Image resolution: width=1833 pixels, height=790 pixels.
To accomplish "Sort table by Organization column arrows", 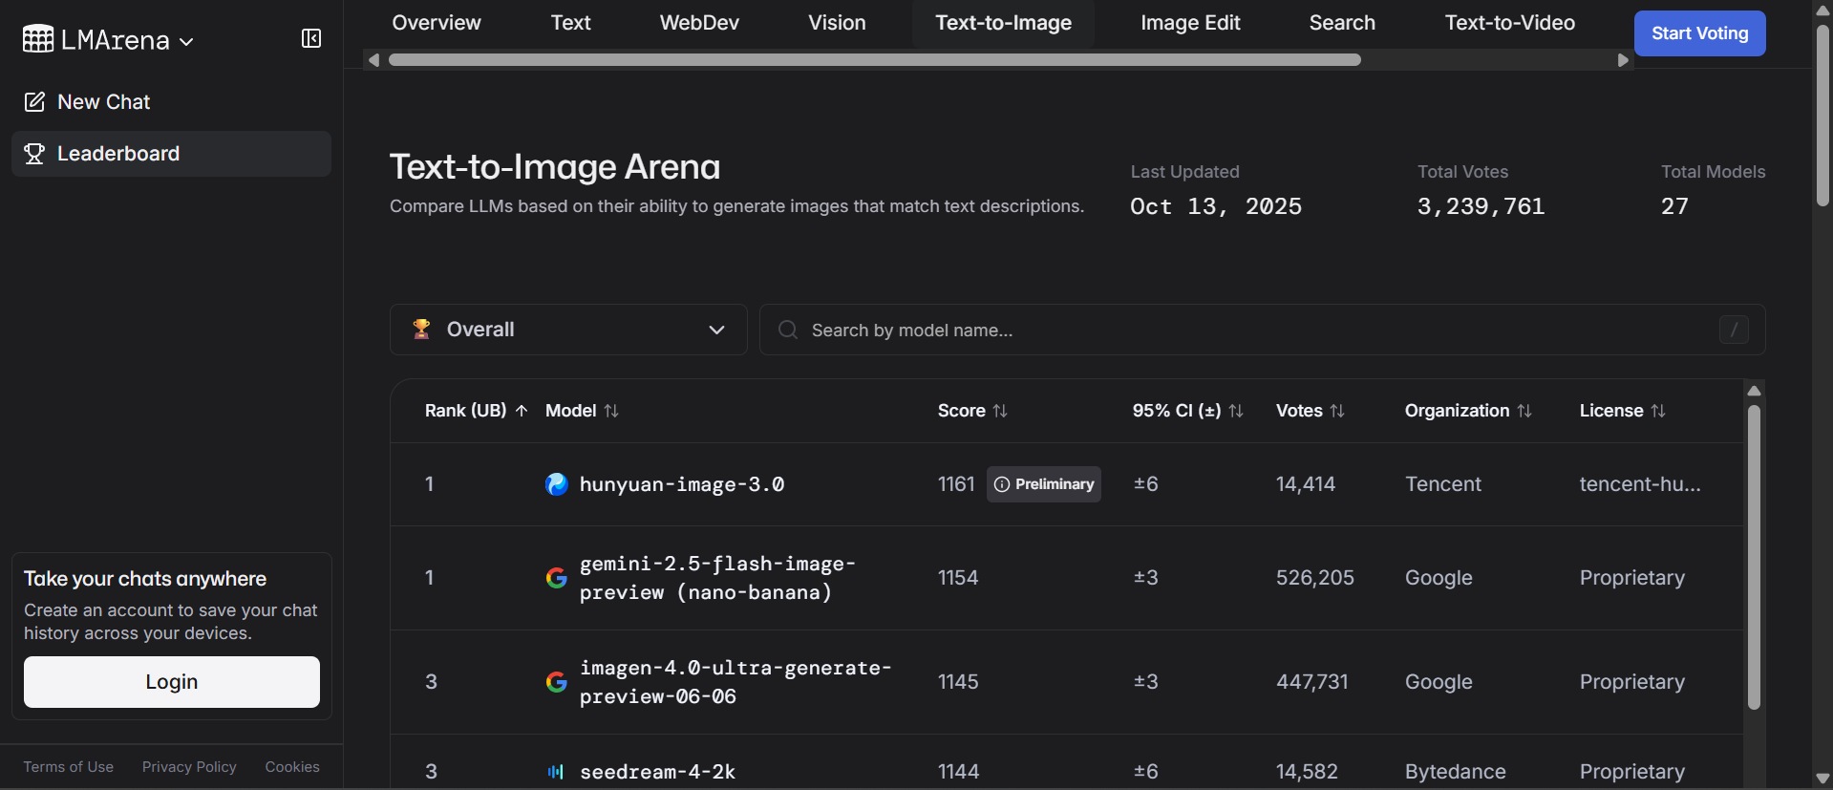I will click(x=1524, y=411).
